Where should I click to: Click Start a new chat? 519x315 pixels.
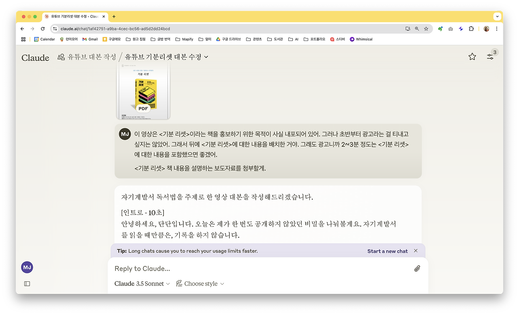point(387,251)
